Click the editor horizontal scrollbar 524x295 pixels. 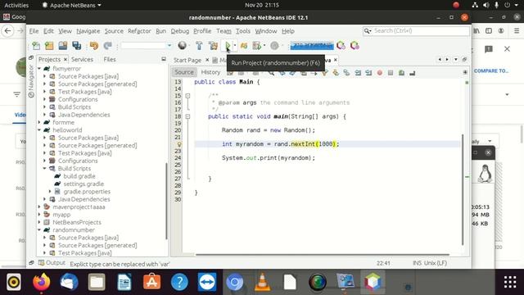(322, 255)
